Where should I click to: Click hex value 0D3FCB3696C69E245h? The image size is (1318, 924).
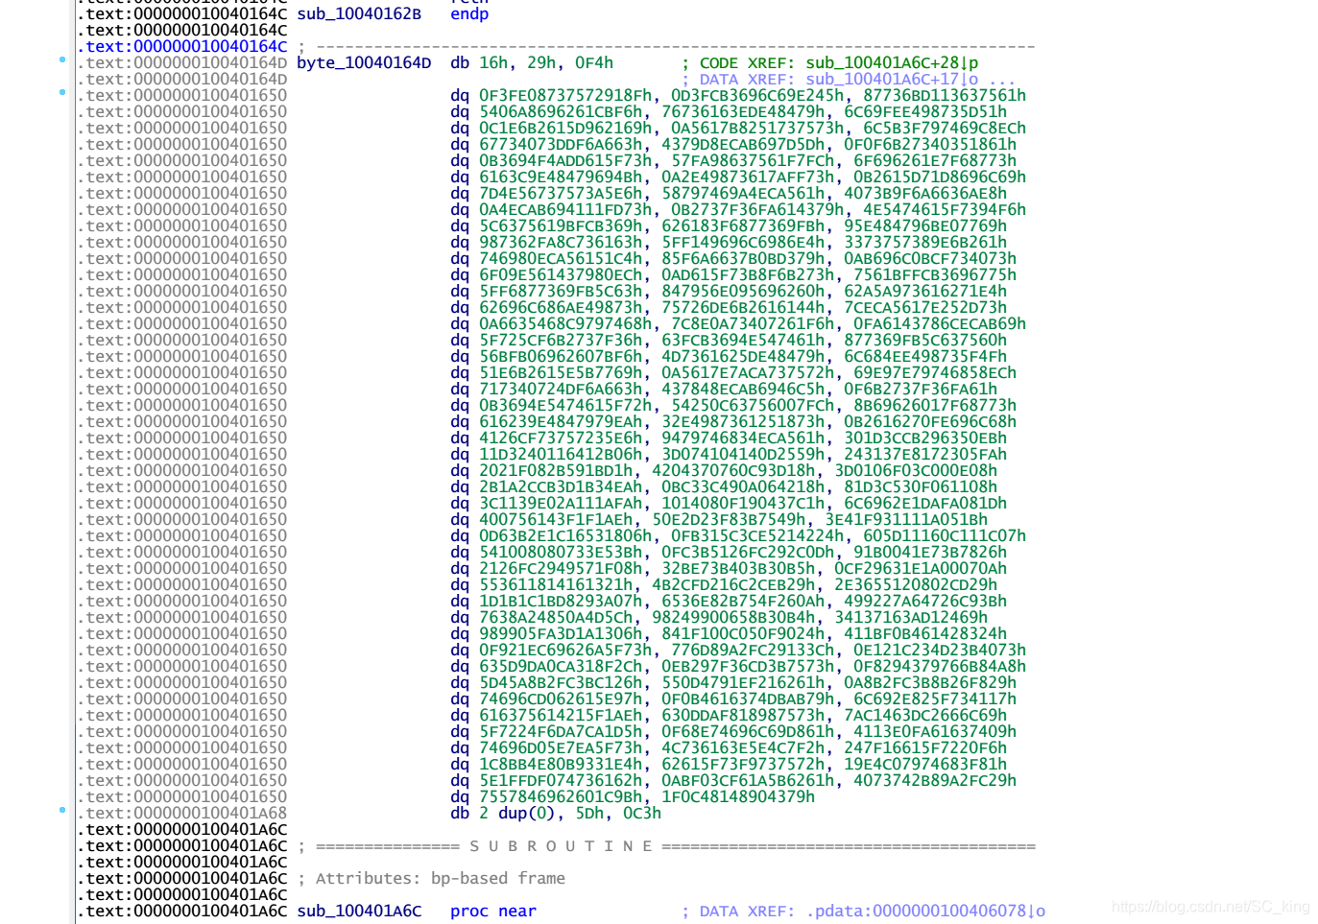tap(757, 95)
